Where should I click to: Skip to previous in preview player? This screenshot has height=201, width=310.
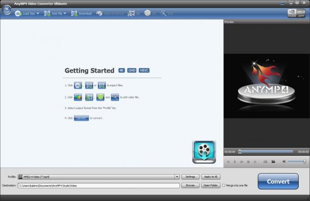(228, 162)
